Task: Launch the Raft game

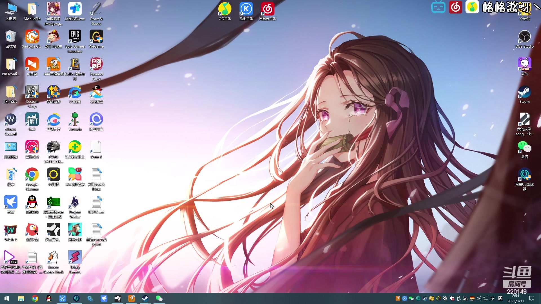Action: (32, 122)
